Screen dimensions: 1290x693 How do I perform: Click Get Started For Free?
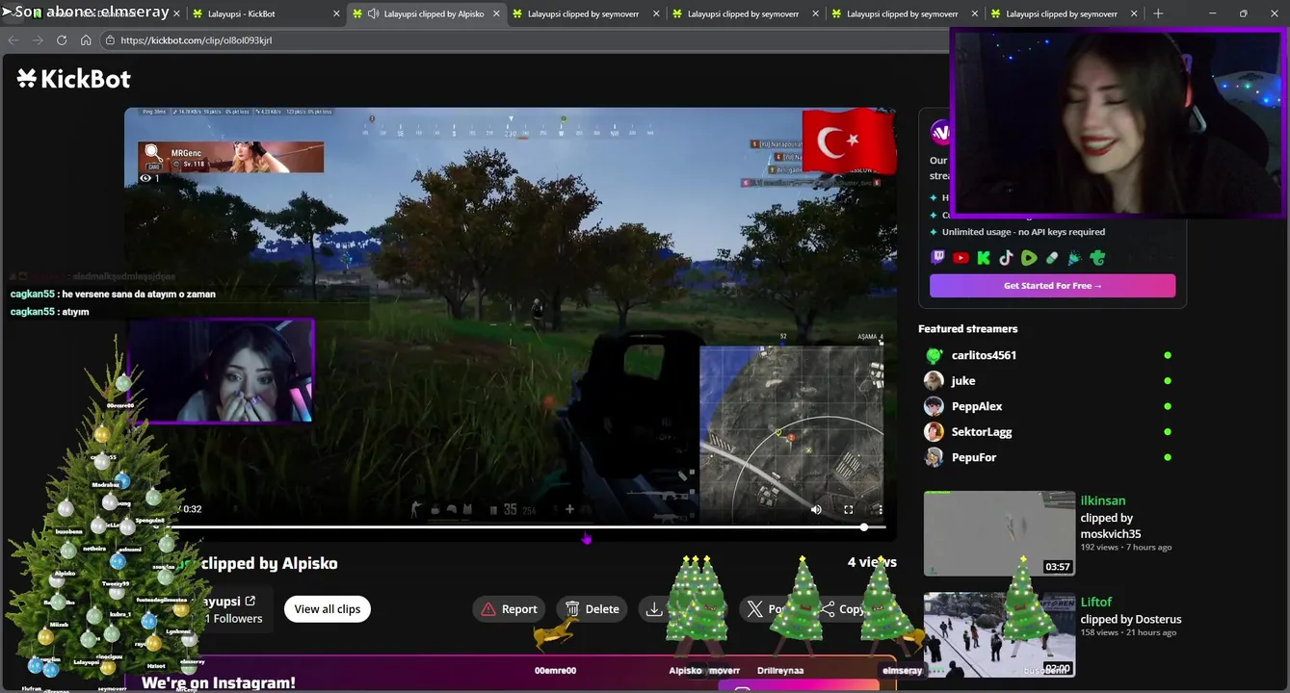[x=1052, y=286]
